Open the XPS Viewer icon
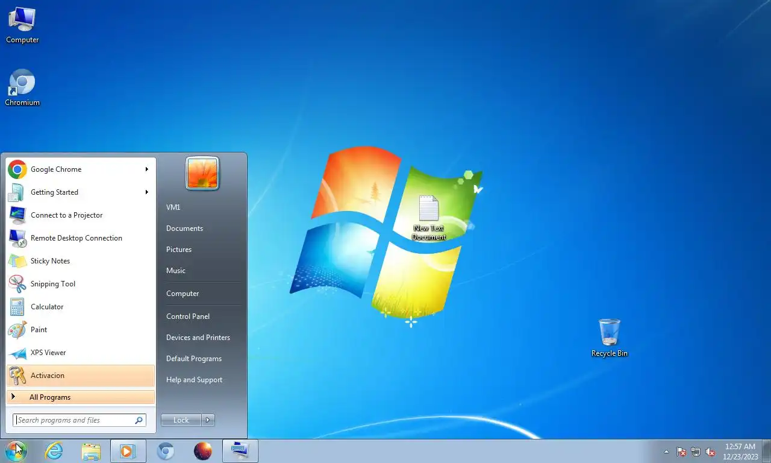This screenshot has width=771, height=463. pos(17,353)
